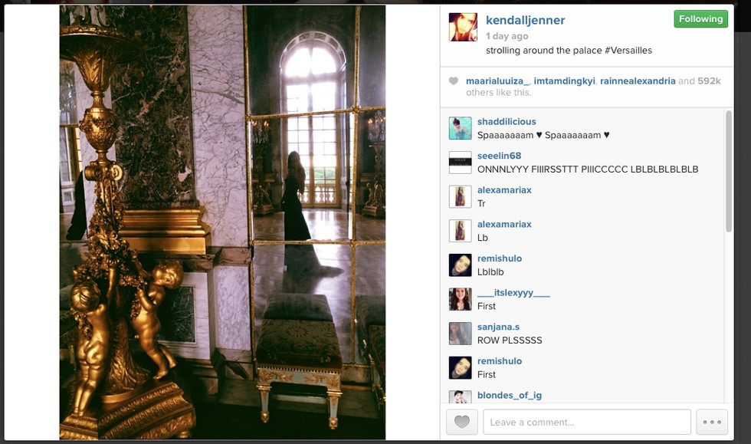Click ___itslexyyy___ avatar picture
This screenshot has width=751, height=444.
pos(460,299)
